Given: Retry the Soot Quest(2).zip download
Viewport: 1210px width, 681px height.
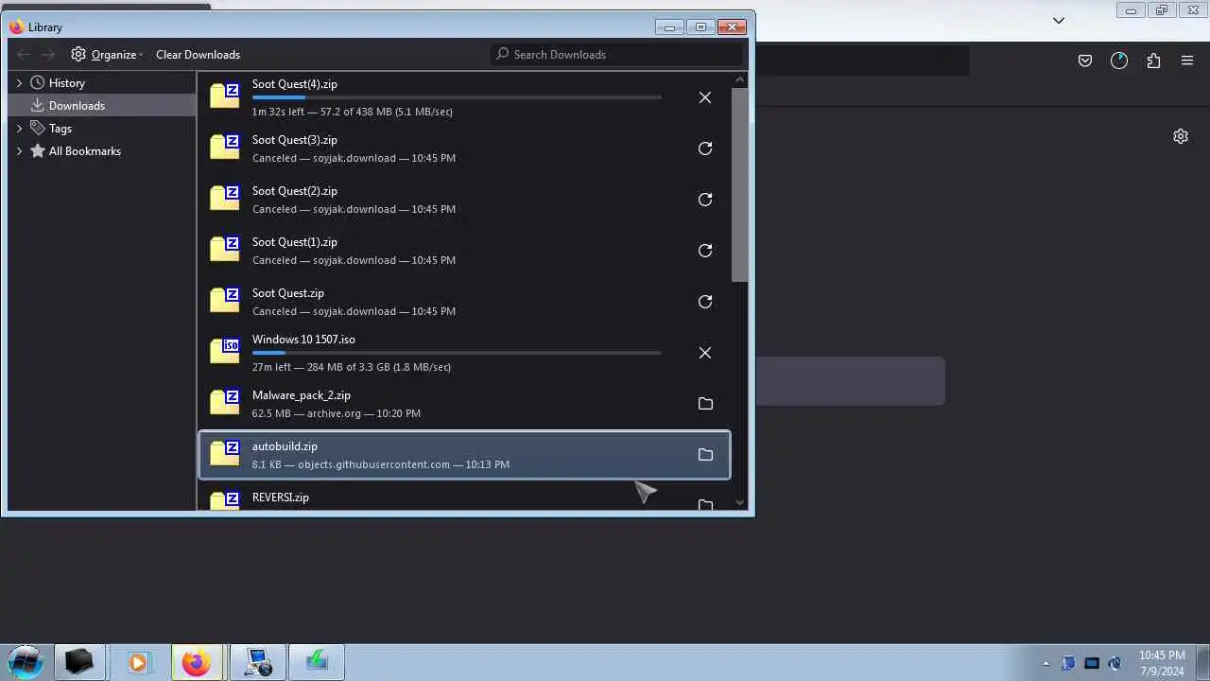Looking at the screenshot, I should pyautogui.click(x=705, y=200).
